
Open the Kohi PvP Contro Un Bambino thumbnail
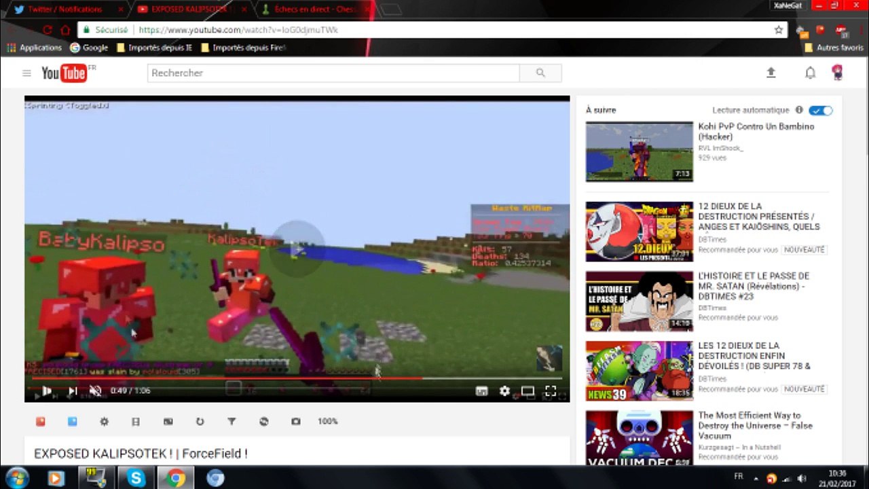tap(640, 151)
